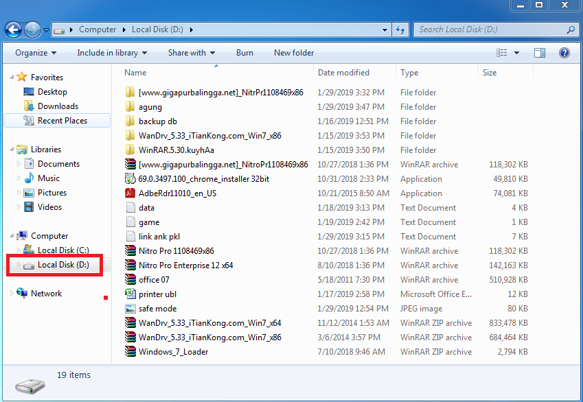Screen dimensions: 583x402
Task: Expand the Pictures library arrow
Action: (x=19, y=193)
